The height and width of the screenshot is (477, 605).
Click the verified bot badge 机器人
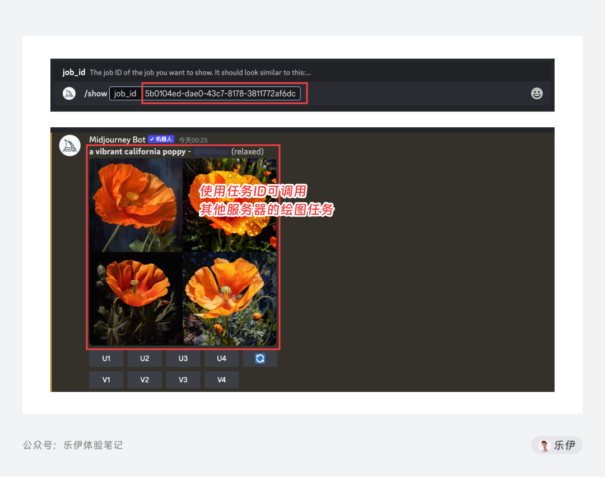click(161, 140)
